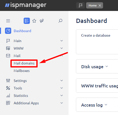Click Create a database link

(x=96, y=35)
